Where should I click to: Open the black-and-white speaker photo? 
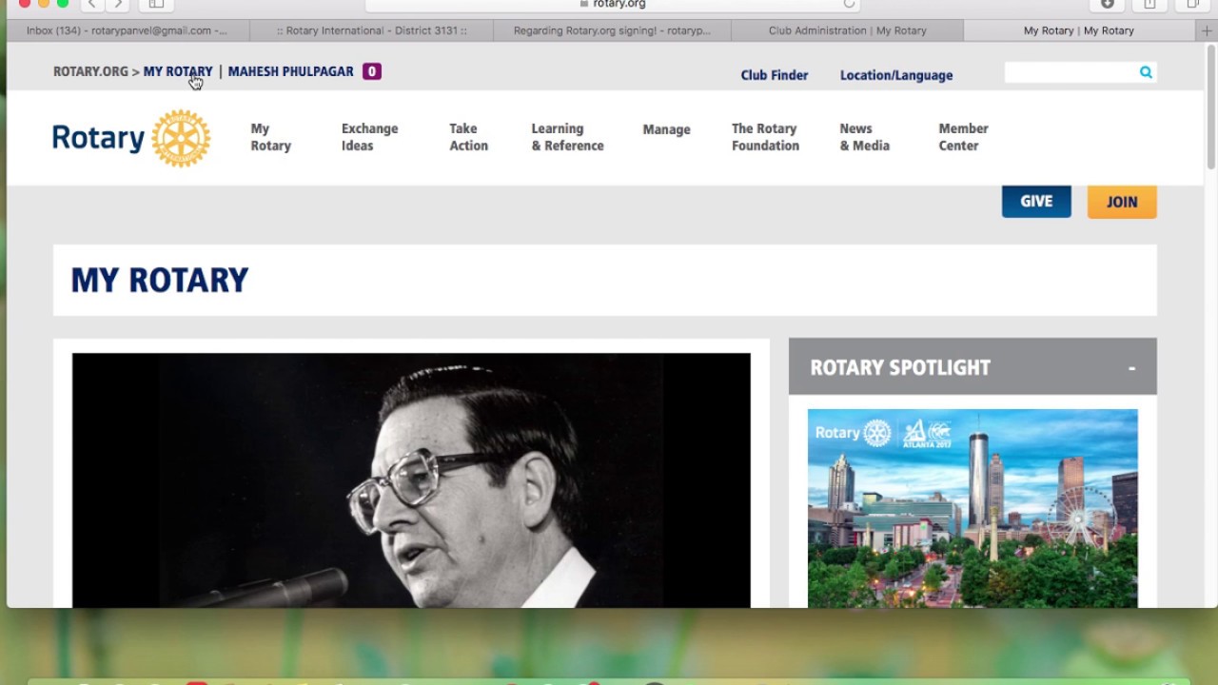click(x=411, y=480)
